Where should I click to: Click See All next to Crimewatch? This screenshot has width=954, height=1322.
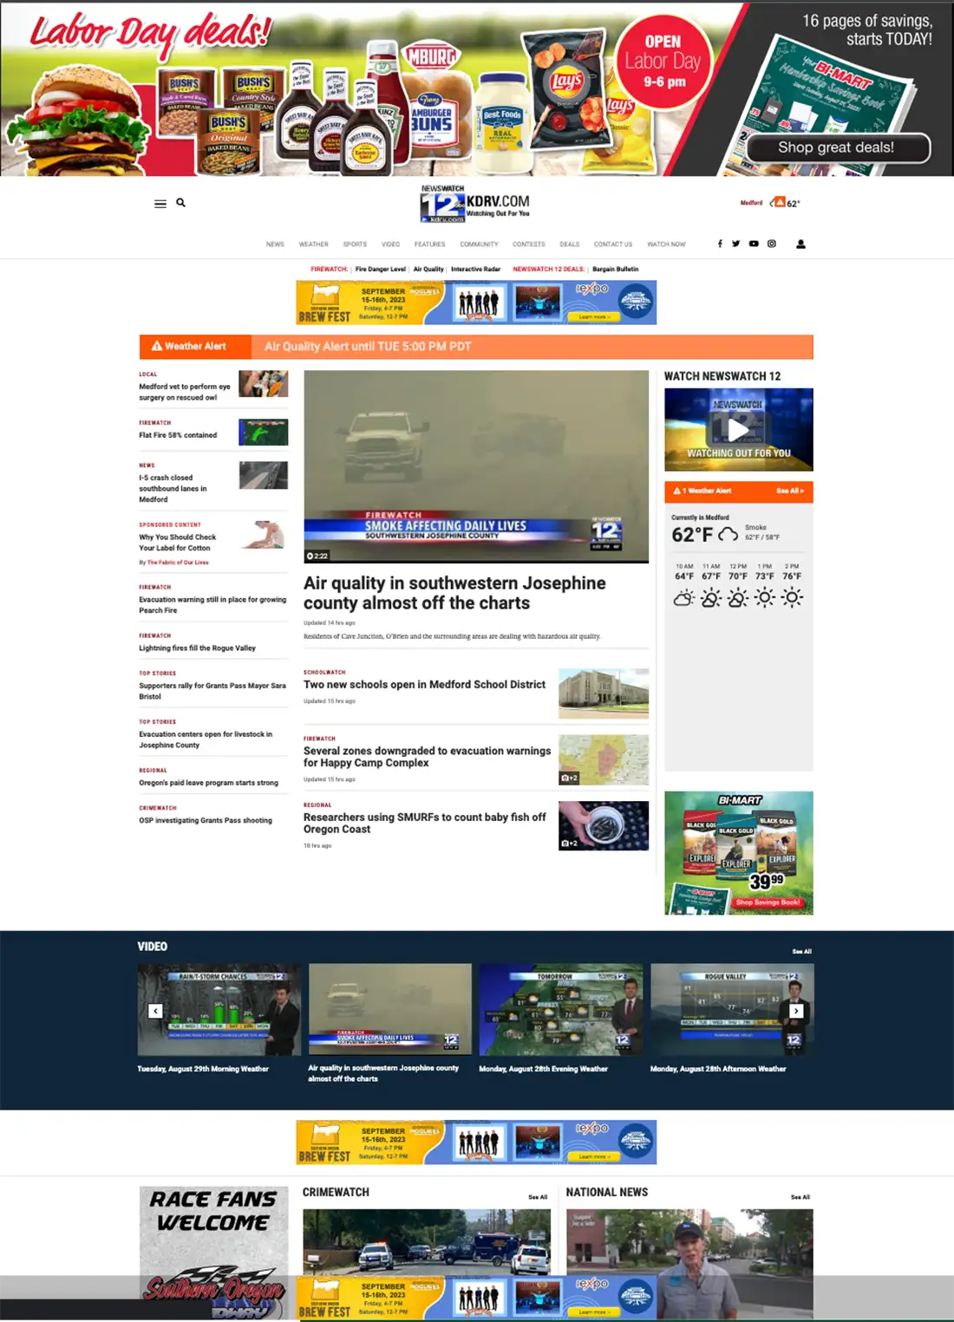tap(538, 1197)
